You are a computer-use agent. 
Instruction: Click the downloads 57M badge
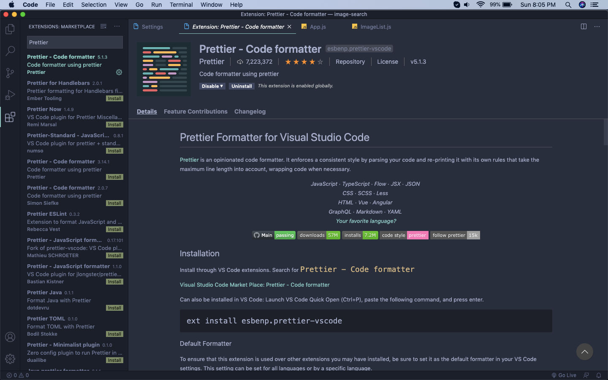[319, 235]
